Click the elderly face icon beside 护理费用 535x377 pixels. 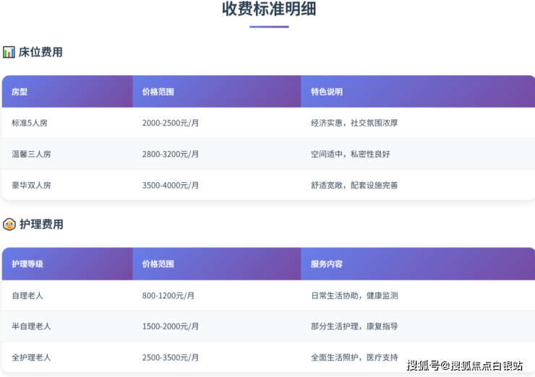(x=9, y=224)
